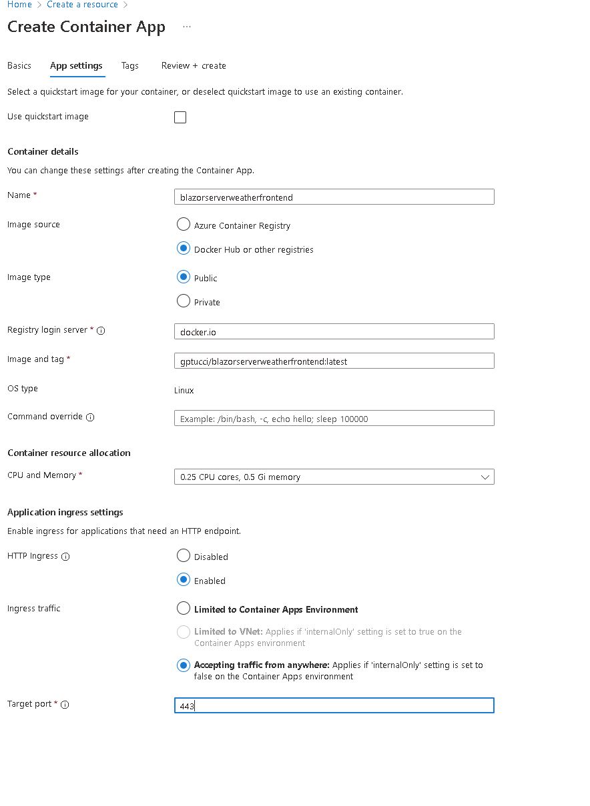
Task: Click the Home breadcrumb link
Action: click(19, 5)
